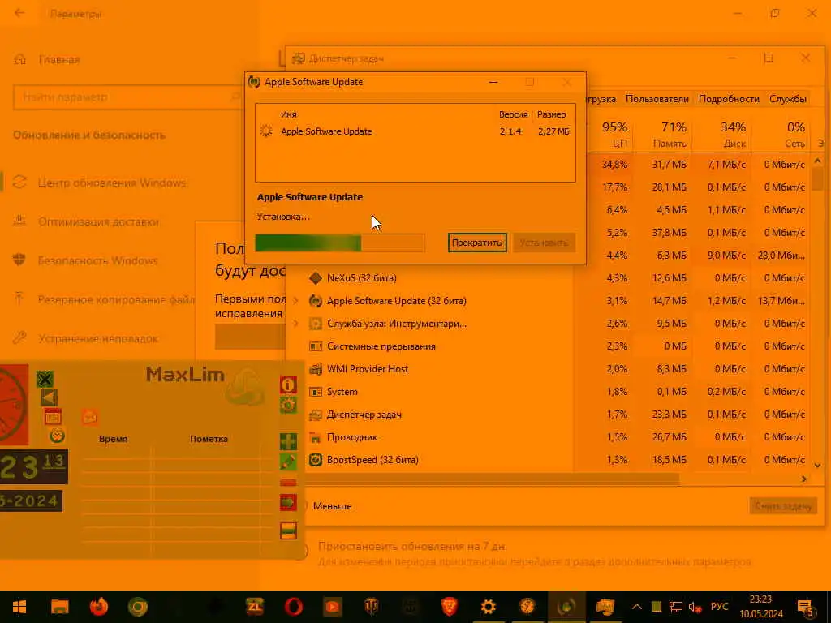Viewport: 831px width, 623px height.
Task: Click Приостановить обновления на 7 дн.
Action: pyautogui.click(x=412, y=546)
